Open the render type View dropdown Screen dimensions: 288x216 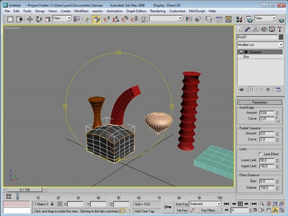pyautogui.click(x=265, y=18)
